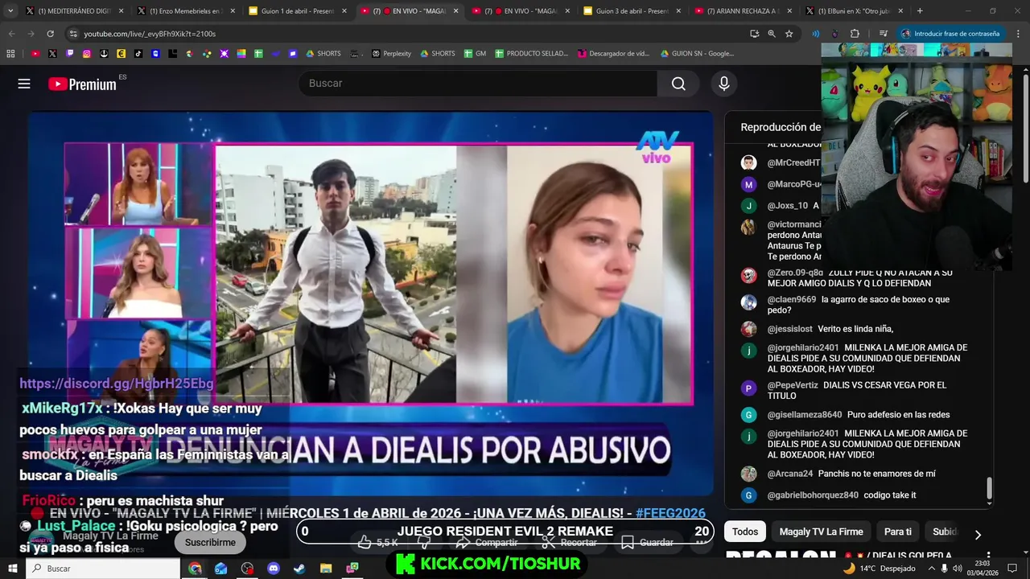Switch to ARIANN RECHAZA tab
Screen dimensions: 1030x579
coord(742,11)
